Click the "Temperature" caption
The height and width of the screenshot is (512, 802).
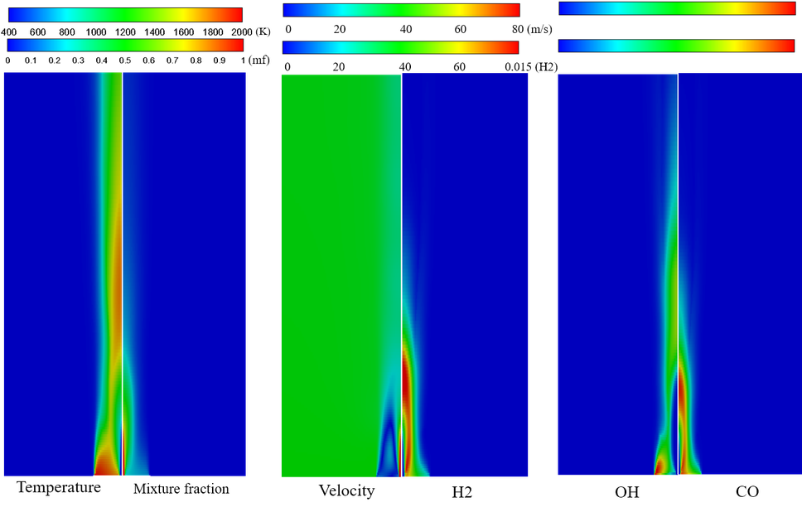tap(59, 487)
